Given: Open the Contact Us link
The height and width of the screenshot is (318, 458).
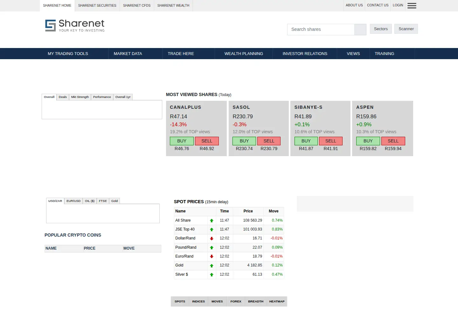Looking at the screenshot, I should (378, 5).
